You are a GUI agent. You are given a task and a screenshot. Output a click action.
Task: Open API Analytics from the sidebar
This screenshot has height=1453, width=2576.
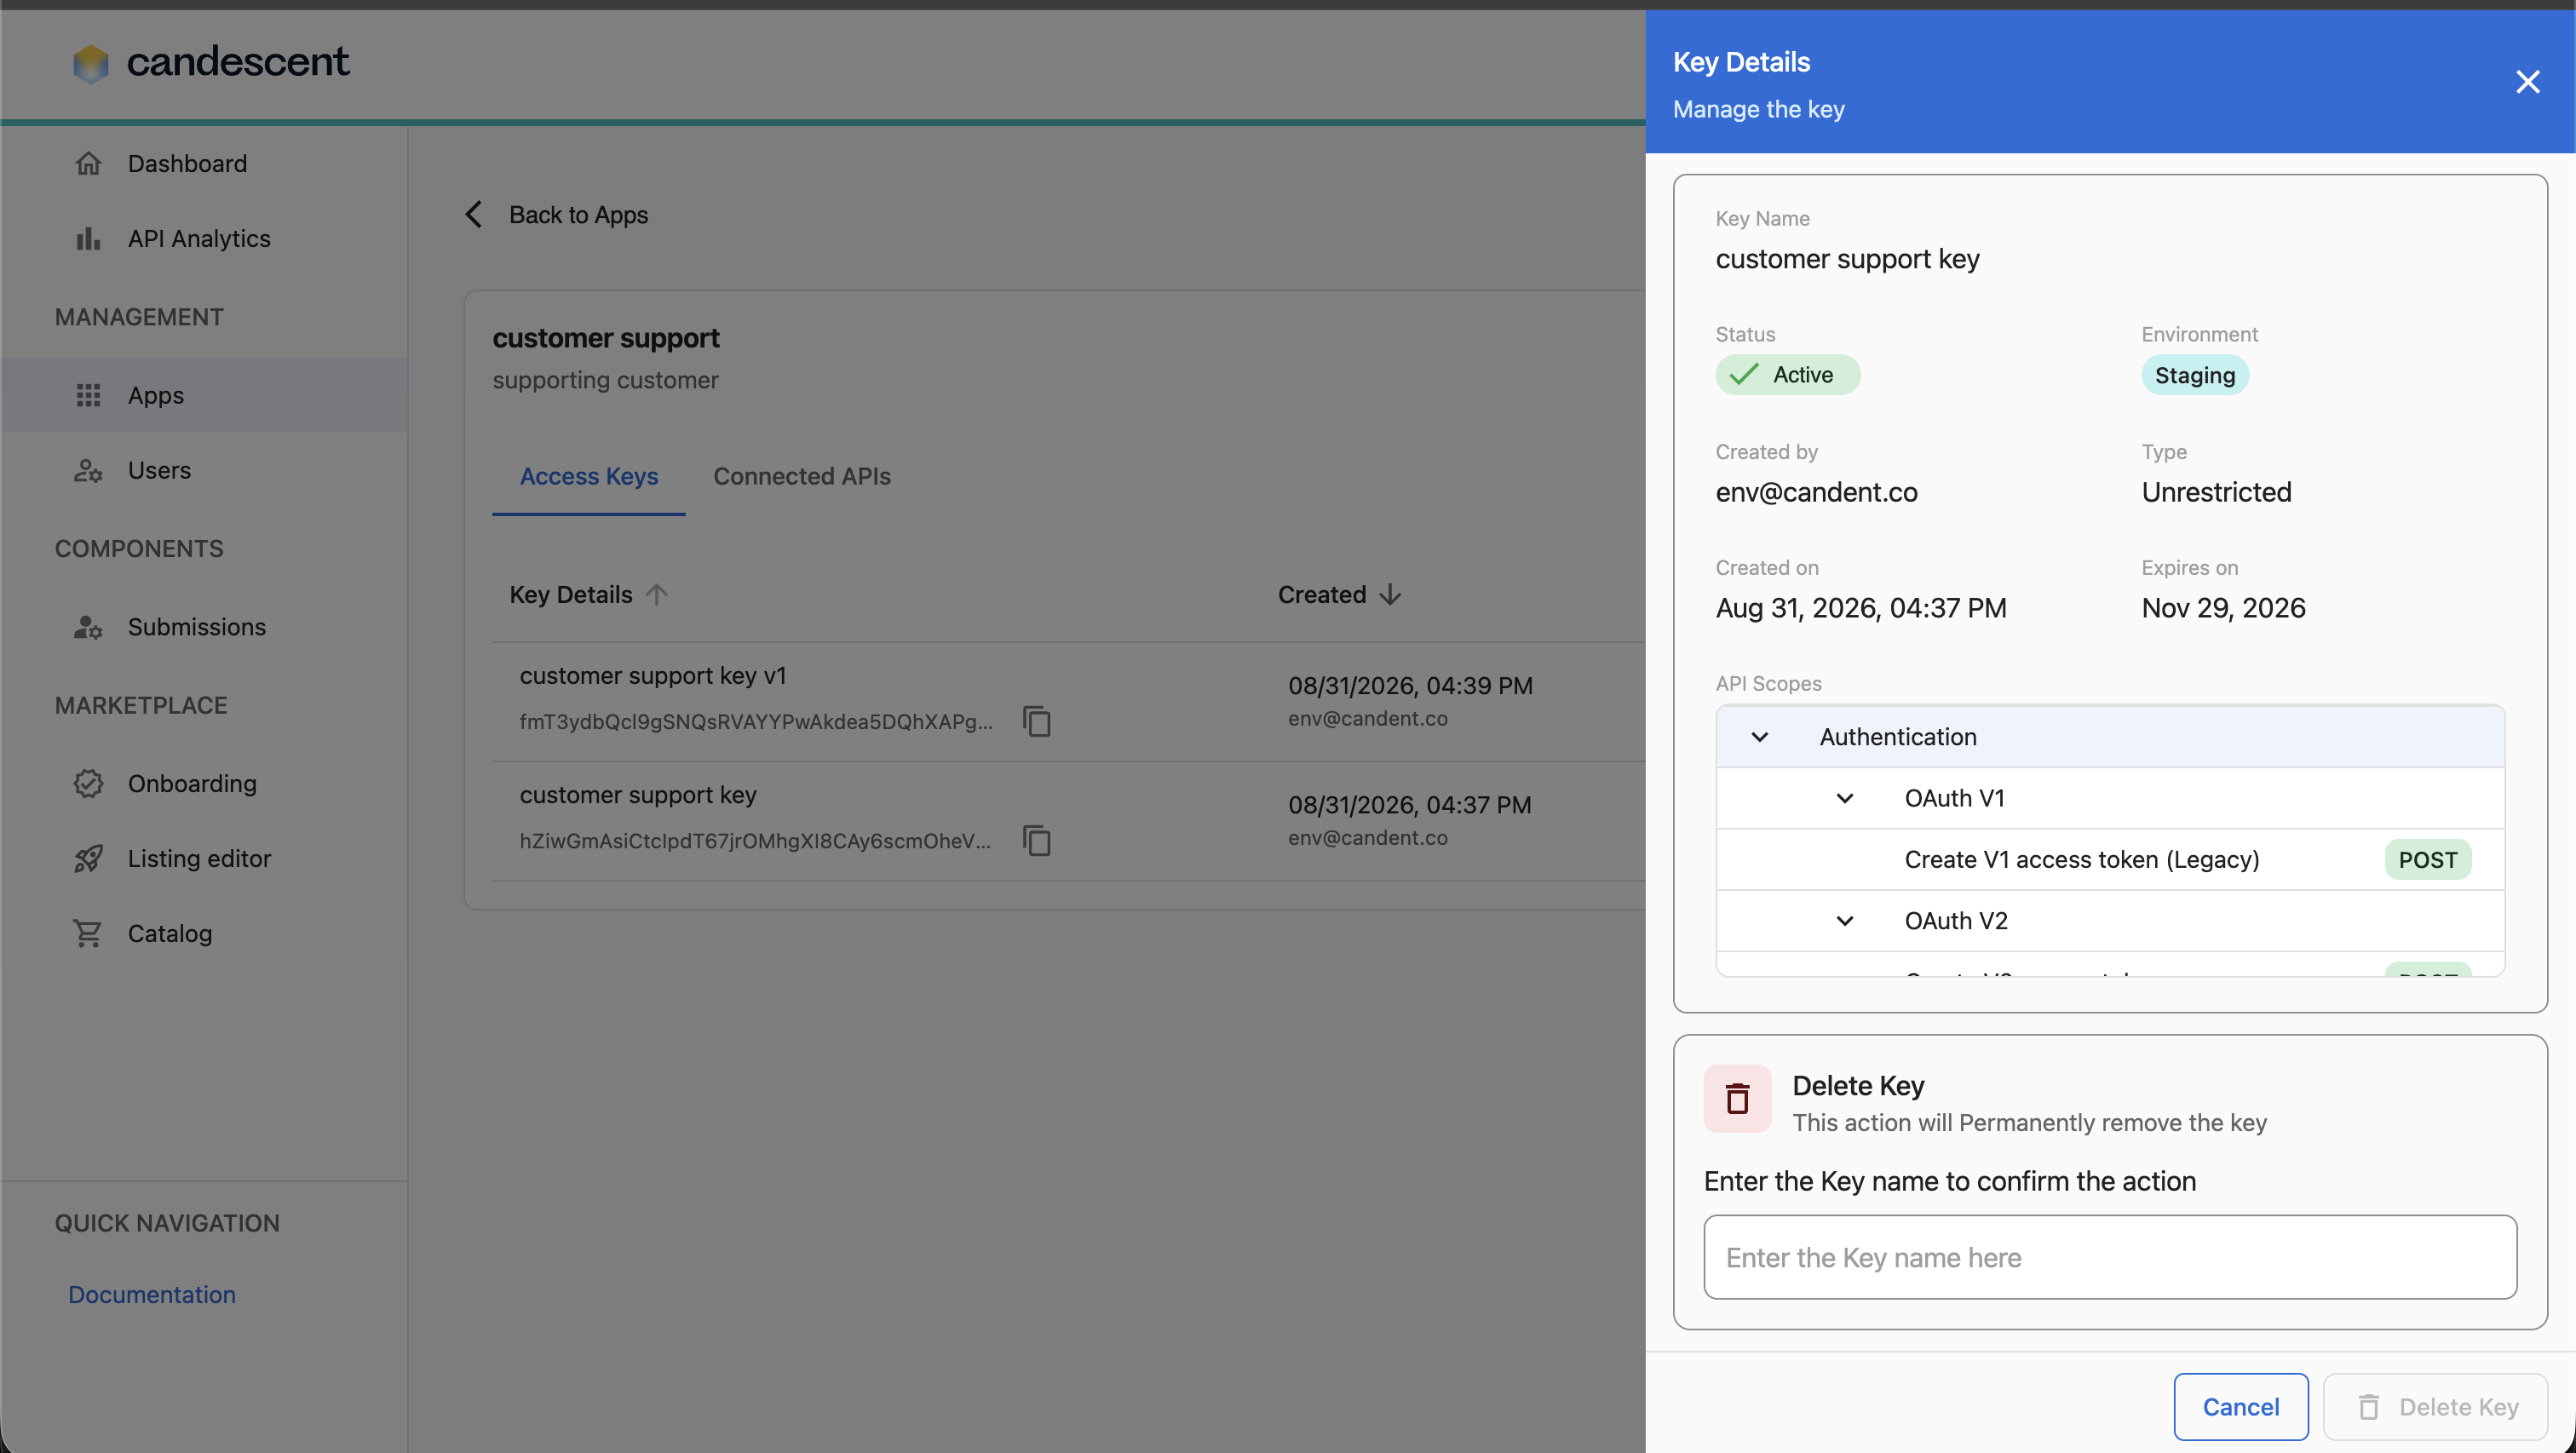199,238
